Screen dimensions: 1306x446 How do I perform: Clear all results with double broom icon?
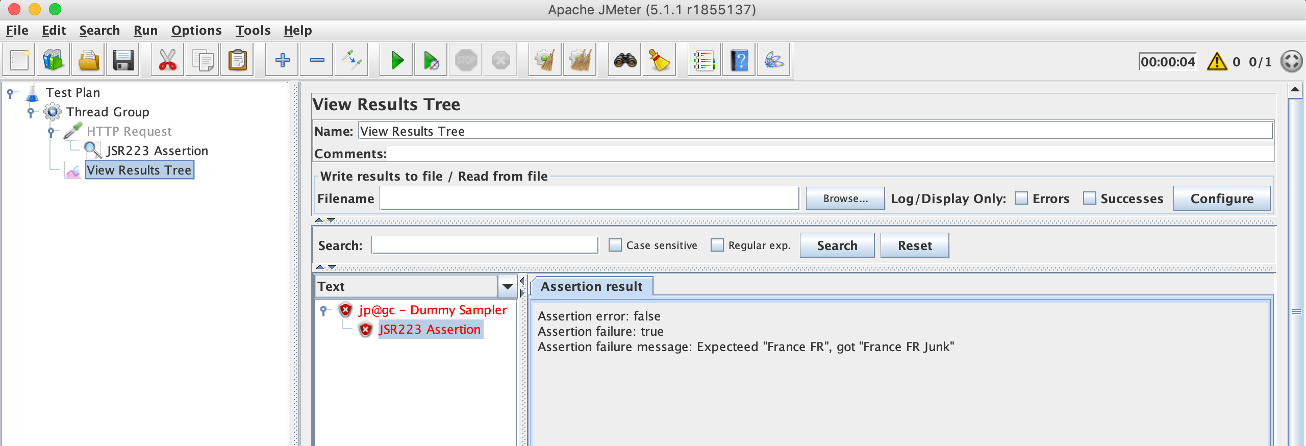coord(580,61)
